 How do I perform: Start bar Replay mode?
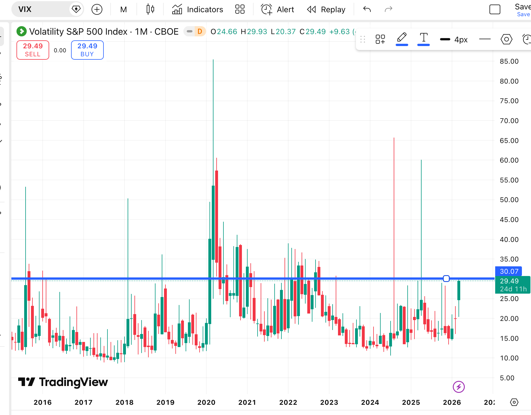(326, 9)
